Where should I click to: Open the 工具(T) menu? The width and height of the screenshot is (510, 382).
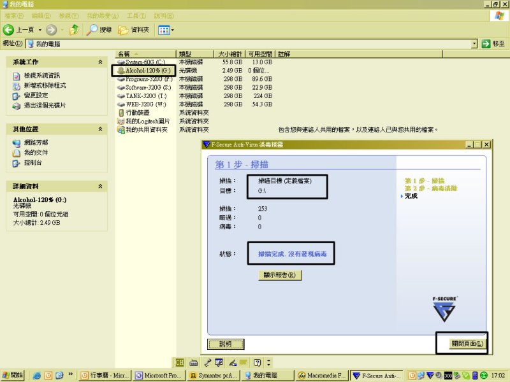coord(136,15)
